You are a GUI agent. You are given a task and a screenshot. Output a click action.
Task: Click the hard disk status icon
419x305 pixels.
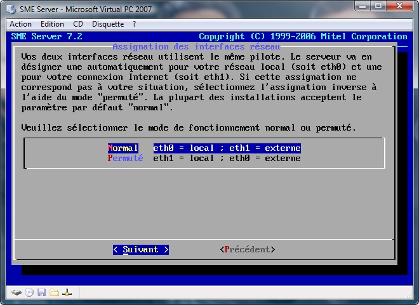point(17,292)
